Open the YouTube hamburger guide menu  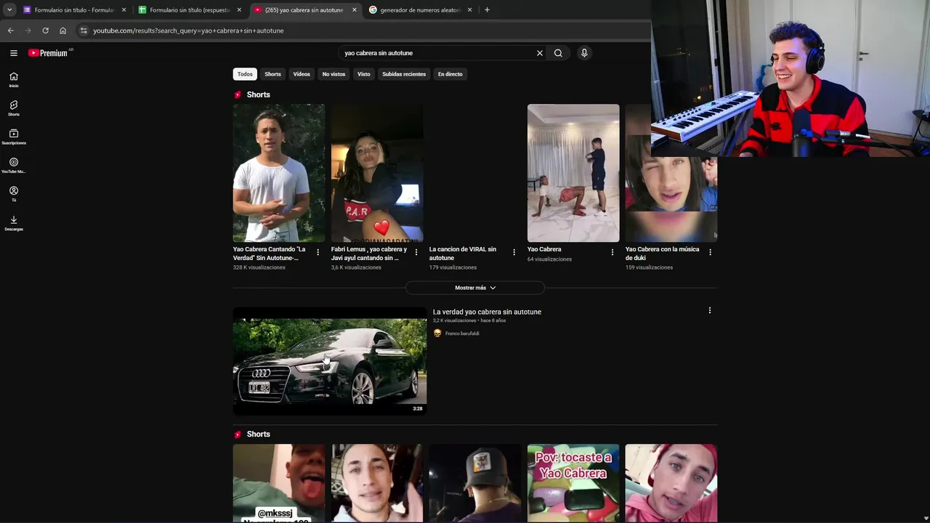click(13, 53)
